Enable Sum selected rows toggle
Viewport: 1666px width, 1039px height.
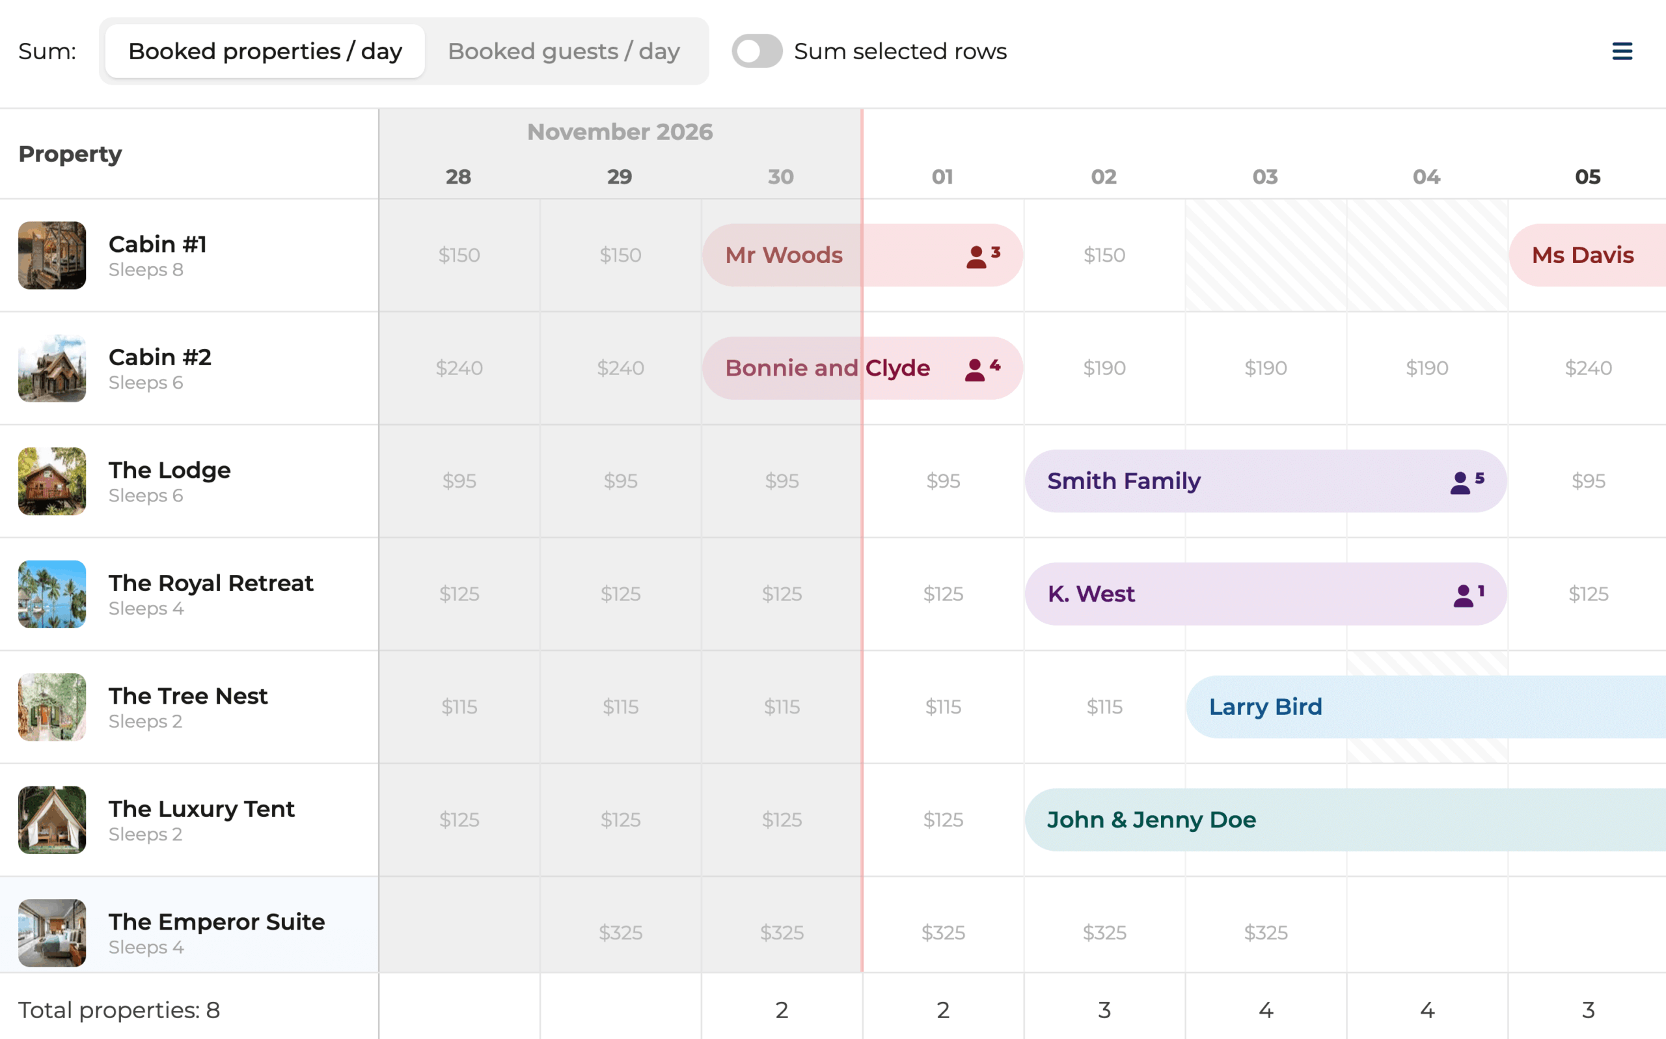click(x=757, y=51)
